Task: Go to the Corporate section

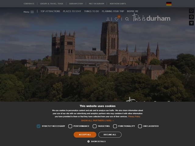Action: 29,4
